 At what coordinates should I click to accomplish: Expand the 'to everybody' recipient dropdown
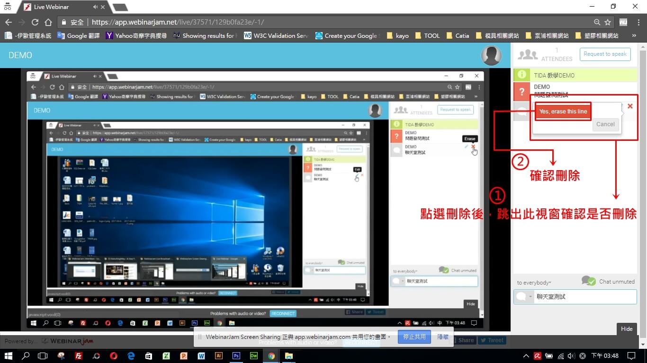(534, 283)
